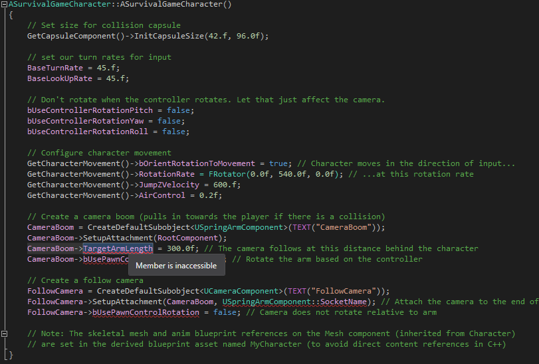The image size is (539, 364).
Task: Click the RotationRate member
Action: (167, 175)
